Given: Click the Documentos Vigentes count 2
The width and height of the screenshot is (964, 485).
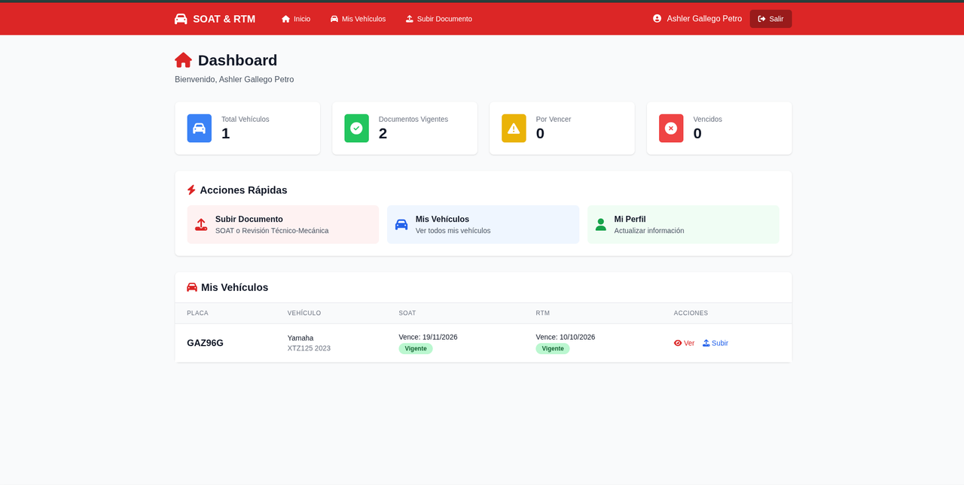Looking at the screenshot, I should [x=383, y=133].
